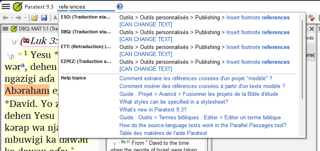Open the DBQ window hamburger menu
The width and height of the screenshot is (320, 151).
[5, 29]
